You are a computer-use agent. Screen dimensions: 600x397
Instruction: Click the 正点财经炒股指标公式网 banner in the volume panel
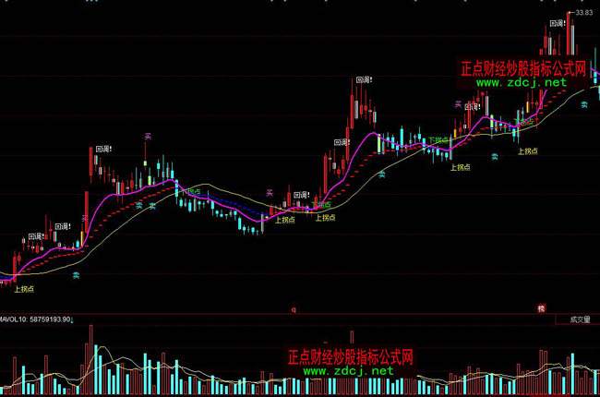point(350,356)
